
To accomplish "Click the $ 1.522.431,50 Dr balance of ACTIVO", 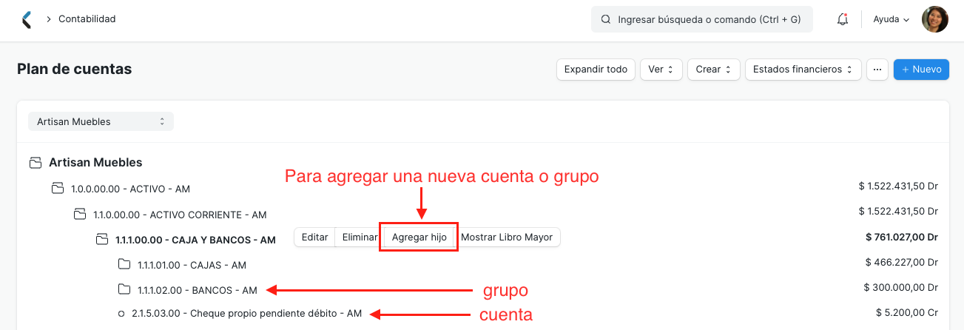I will [898, 188].
